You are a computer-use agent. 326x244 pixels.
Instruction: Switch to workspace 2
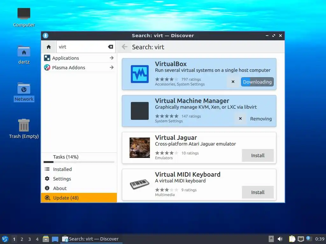(22, 239)
